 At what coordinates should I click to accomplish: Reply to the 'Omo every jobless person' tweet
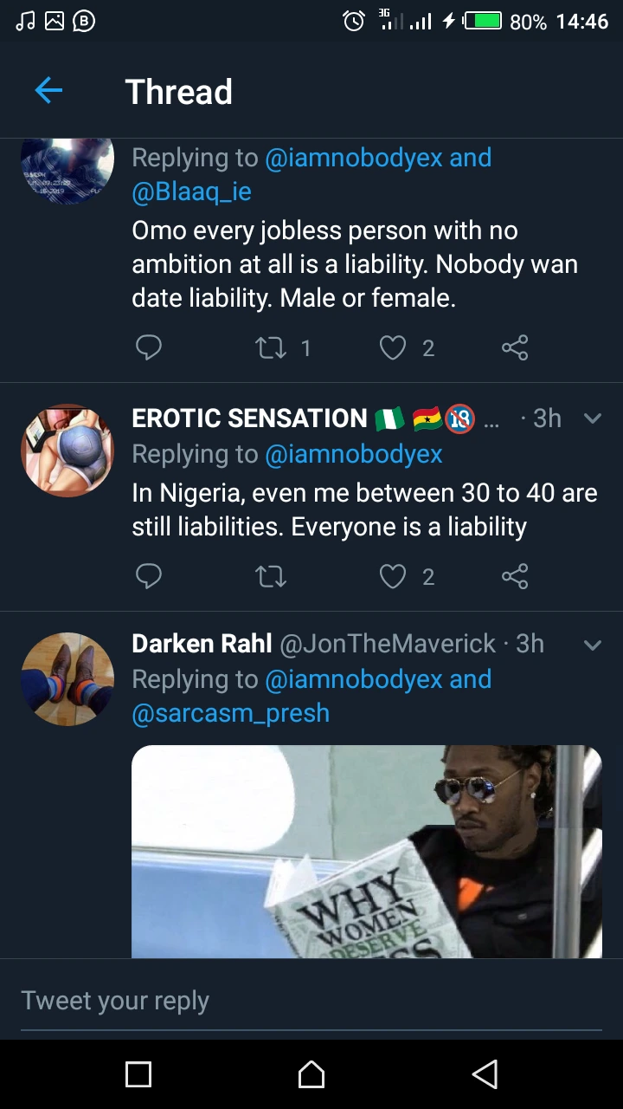tap(149, 347)
